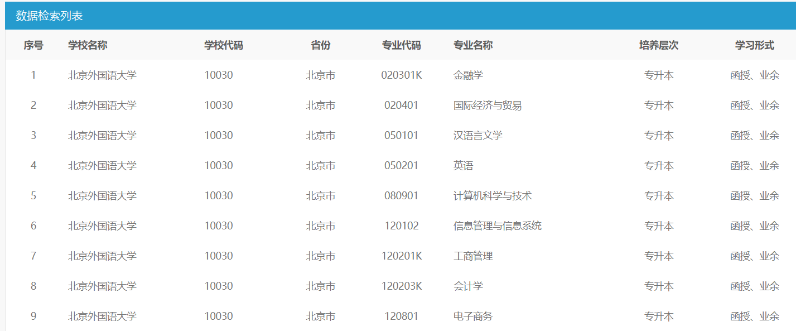Viewport: 796px width, 331px height.
Task: Select row number 2 in 序号 column
Action: click(33, 105)
